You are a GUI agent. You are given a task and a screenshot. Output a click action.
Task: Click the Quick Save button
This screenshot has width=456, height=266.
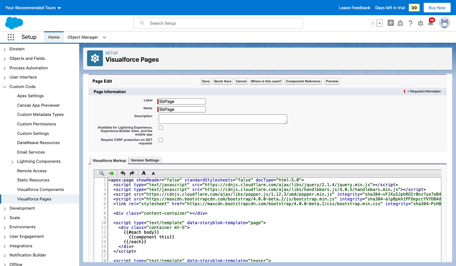point(223,81)
